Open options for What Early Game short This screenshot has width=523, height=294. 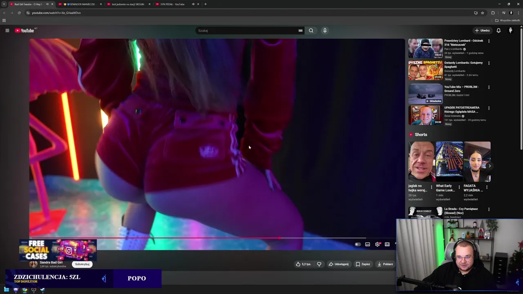pyautogui.click(x=459, y=187)
